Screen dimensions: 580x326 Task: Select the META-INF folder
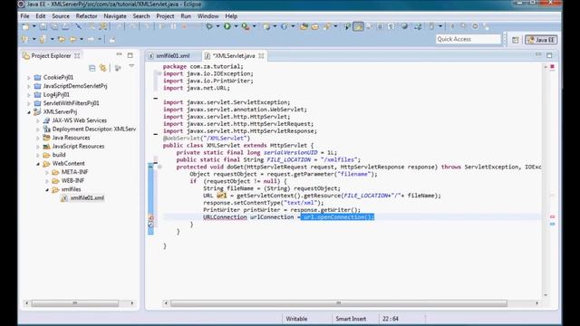(x=74, y=172)
